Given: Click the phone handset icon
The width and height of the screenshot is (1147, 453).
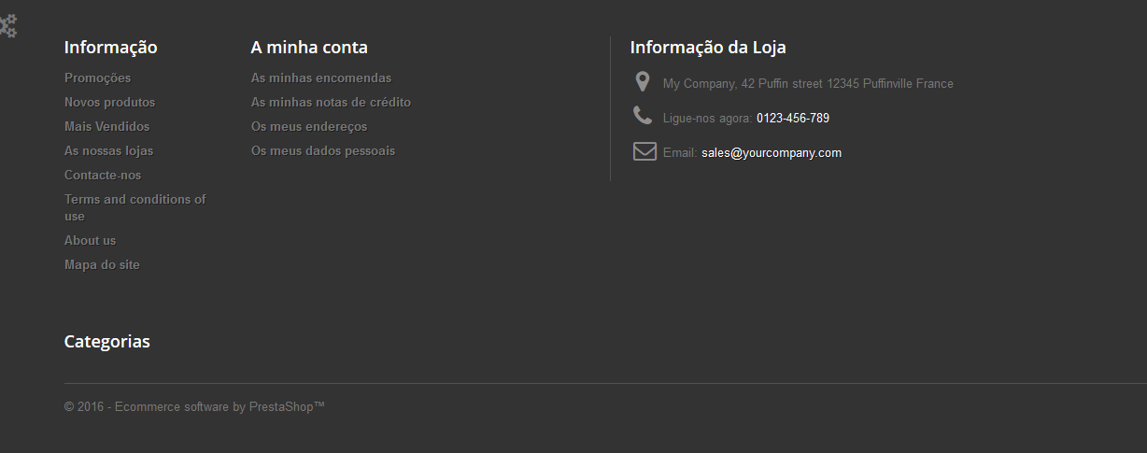Looking at the screenshot, I should point(643,116).
